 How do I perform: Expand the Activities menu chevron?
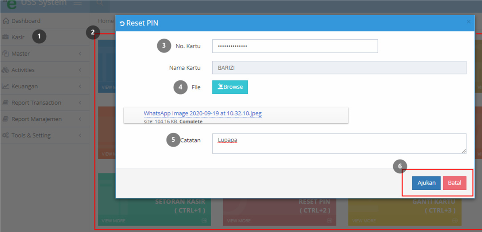(80, 70)
